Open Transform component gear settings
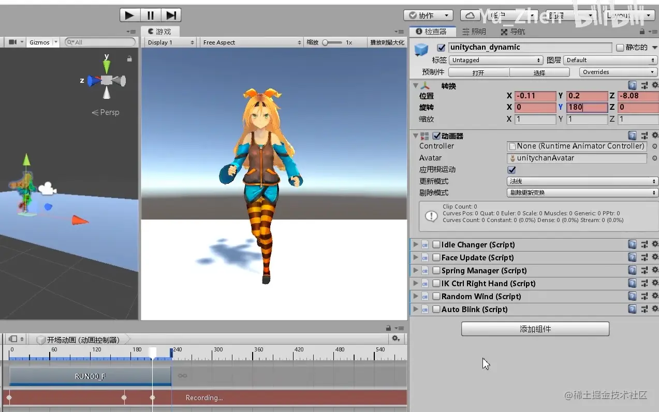 click(655, 85)
